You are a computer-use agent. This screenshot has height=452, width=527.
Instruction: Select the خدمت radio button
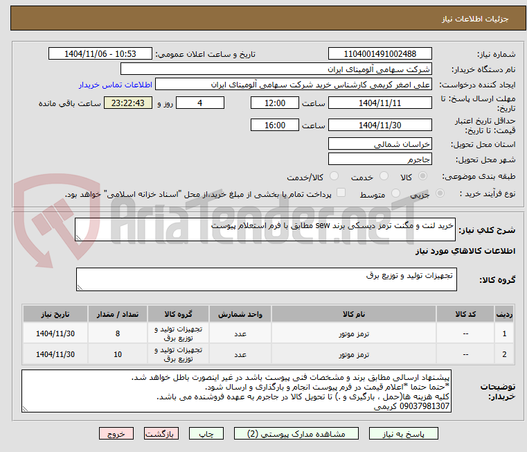384,175
